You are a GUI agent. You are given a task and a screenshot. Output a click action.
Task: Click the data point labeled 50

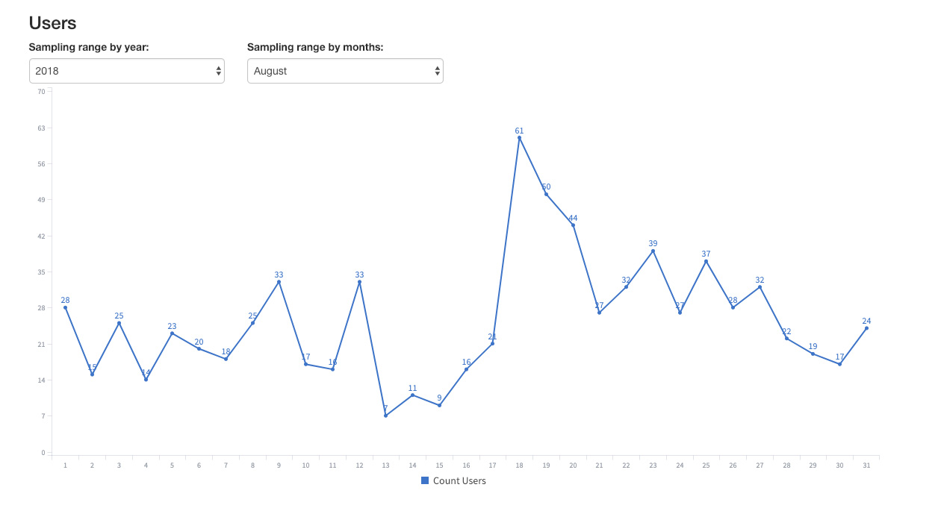click(x=546, y=194)
